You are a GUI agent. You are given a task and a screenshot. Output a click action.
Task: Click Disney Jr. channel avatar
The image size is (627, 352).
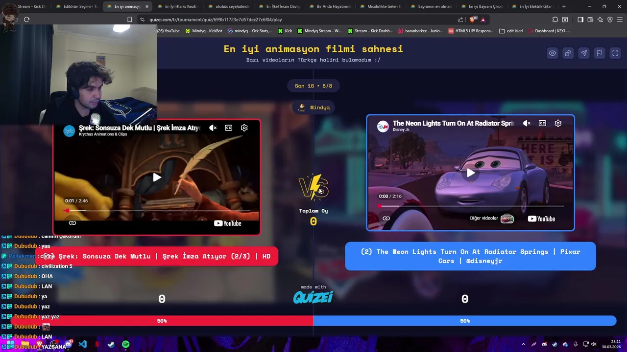(383, 126)
